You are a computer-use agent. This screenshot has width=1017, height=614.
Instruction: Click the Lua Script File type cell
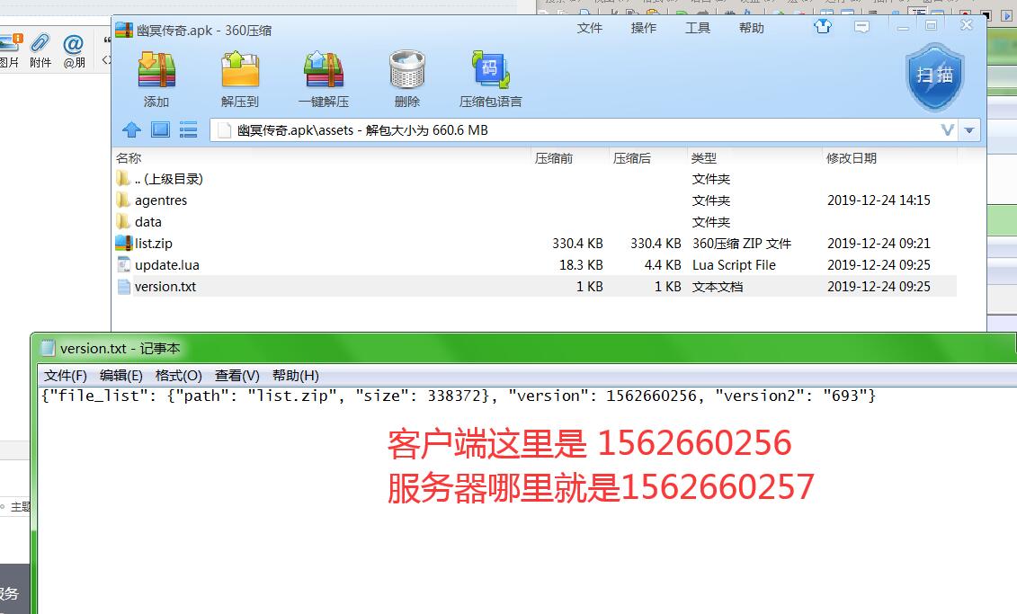pos(734,264)
